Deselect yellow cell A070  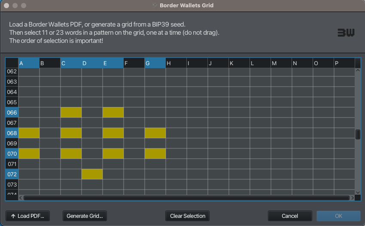click(x=29, y=154)
